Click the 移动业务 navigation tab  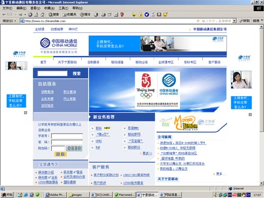click(x=142, y=62)
